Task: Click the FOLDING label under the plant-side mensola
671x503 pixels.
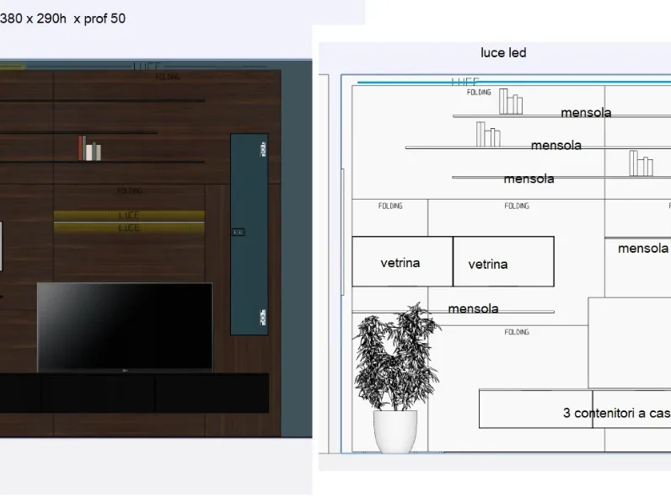Action: pos(517,332)
